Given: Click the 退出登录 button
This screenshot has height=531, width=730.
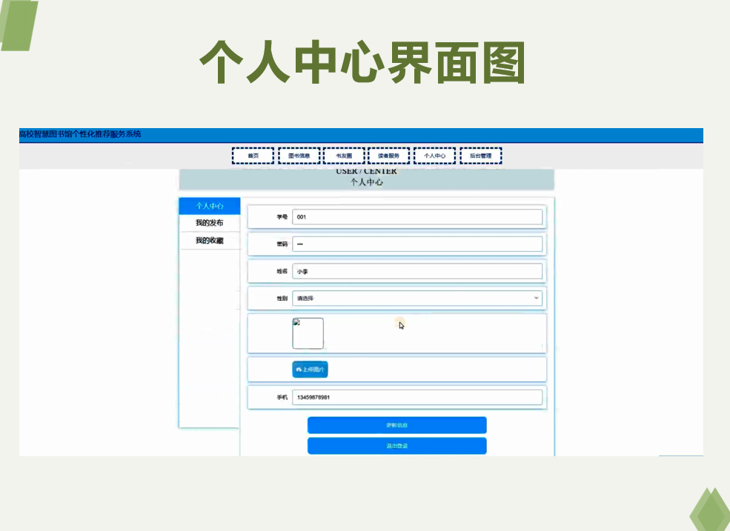Looking at the screenshot, I should pos(397,446).
